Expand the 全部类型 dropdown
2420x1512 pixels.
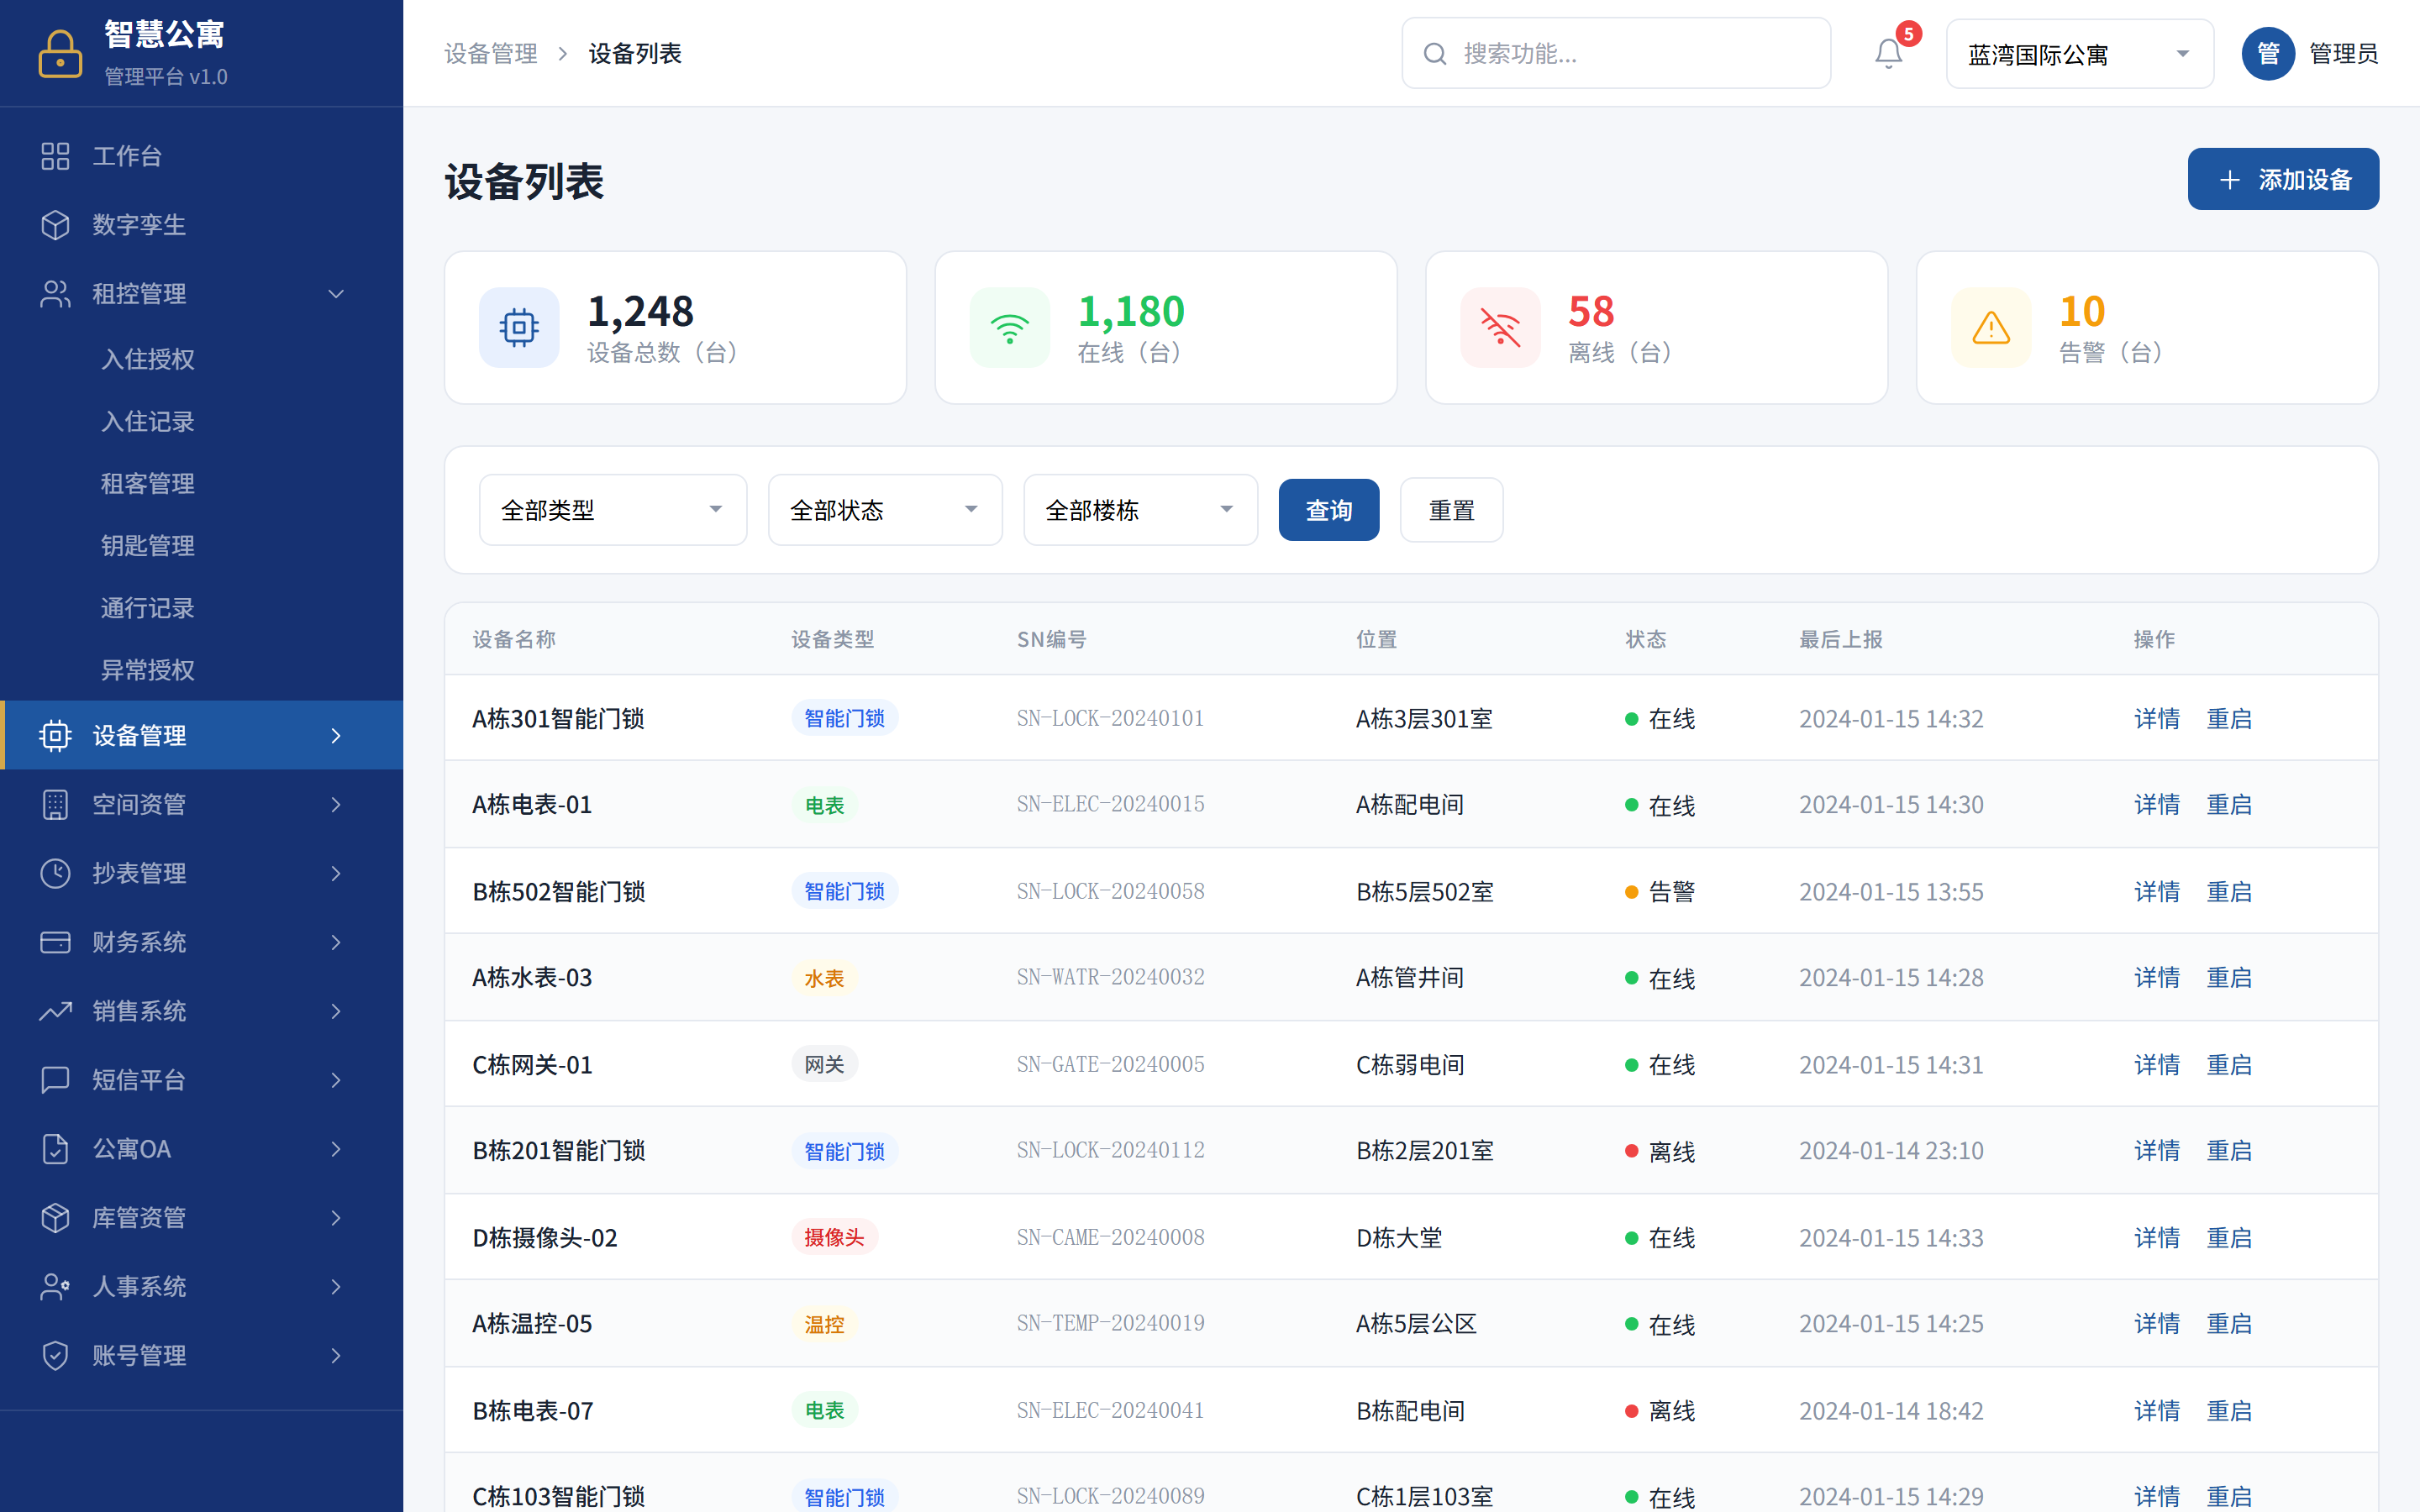(x=612, y=509)
